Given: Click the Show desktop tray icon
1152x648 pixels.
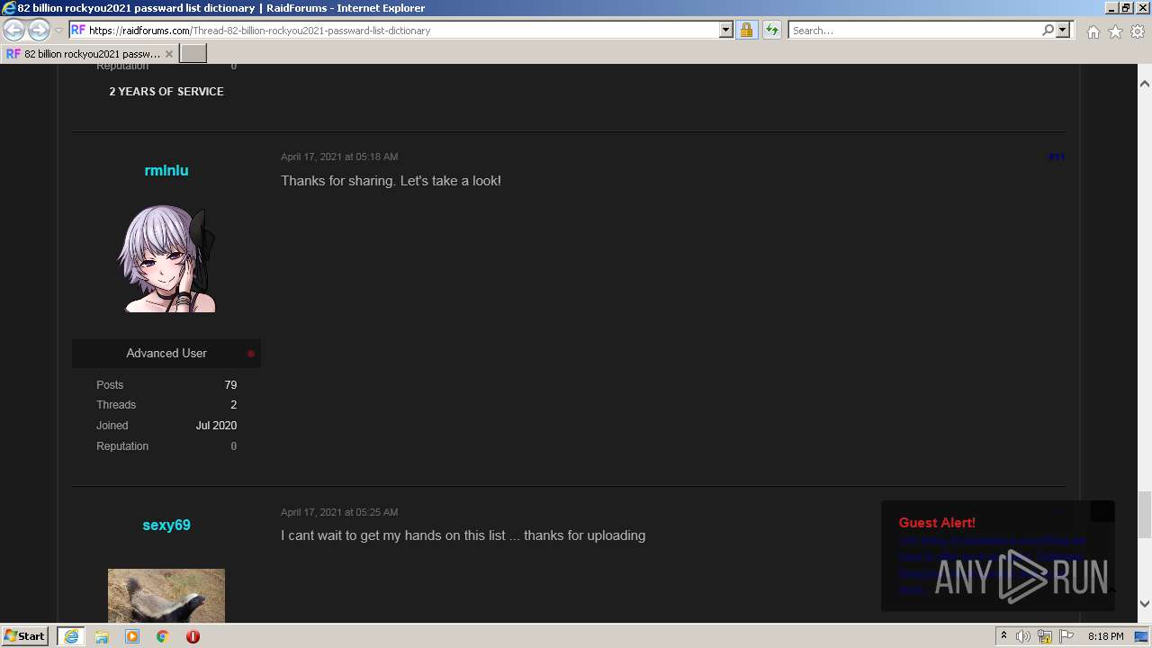Looking at the screenshot, I should tap(1142, 636).
